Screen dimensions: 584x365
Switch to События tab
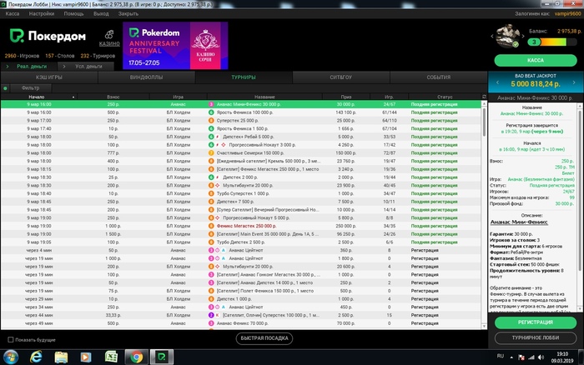(438, 77)
